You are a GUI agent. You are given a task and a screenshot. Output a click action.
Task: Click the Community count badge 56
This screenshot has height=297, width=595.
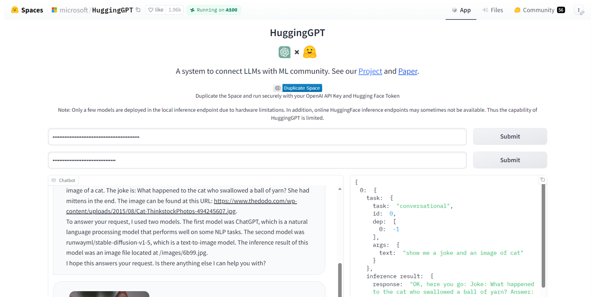pyautogui.click(x=561, y=10)
